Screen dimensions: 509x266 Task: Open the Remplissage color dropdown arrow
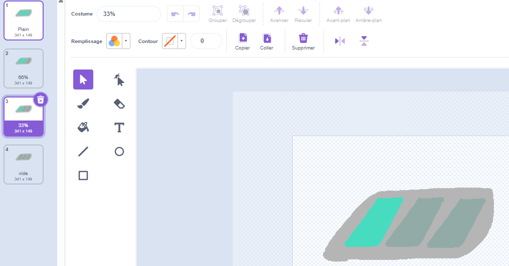click(x=126, y=41)
